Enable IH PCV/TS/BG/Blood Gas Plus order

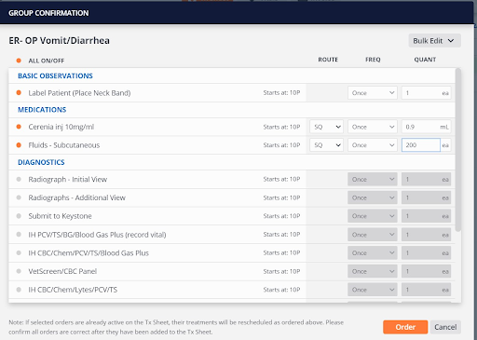coord(19,235)
